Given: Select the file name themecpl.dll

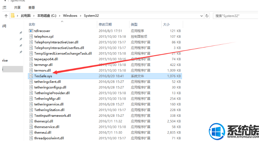Looking at the screenshot, I should tap(44, 121).
